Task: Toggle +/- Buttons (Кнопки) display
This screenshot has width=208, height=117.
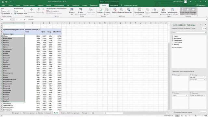Action: click(187, 11)
